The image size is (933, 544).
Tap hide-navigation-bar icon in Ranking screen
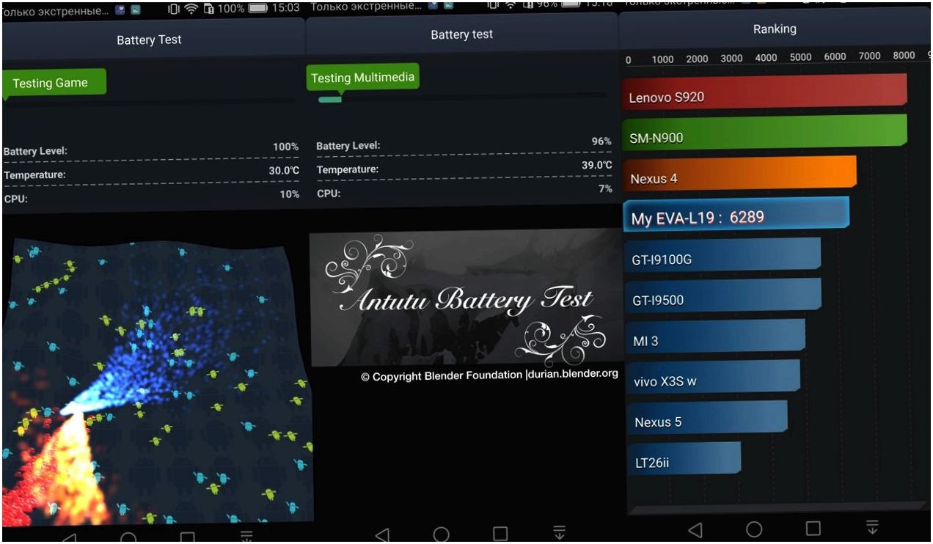[872, 528]
